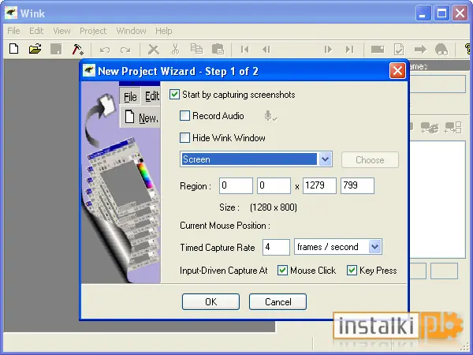
Task: Enable the Record Audio checkbox
Action: coord(184,116)
